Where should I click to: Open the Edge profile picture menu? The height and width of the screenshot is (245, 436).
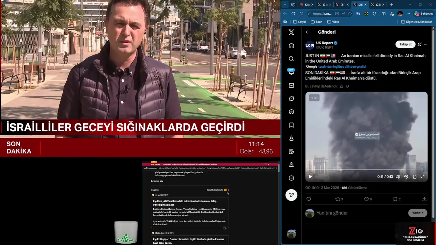click(400, 14)
